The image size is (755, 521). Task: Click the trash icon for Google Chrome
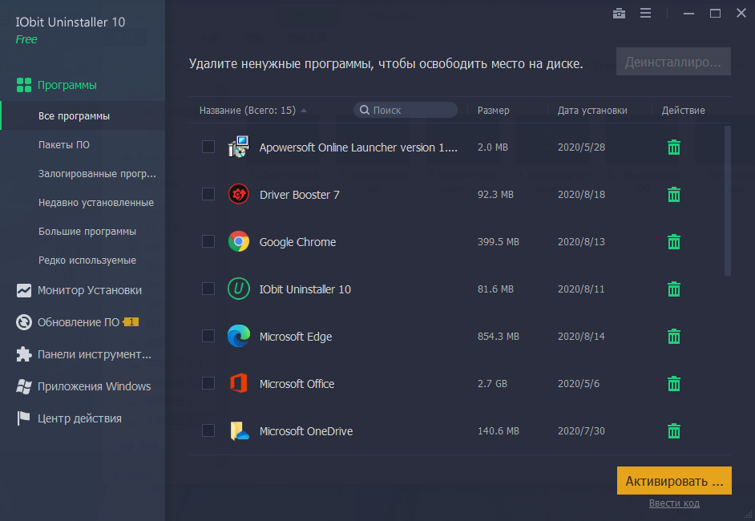(673, 242)
